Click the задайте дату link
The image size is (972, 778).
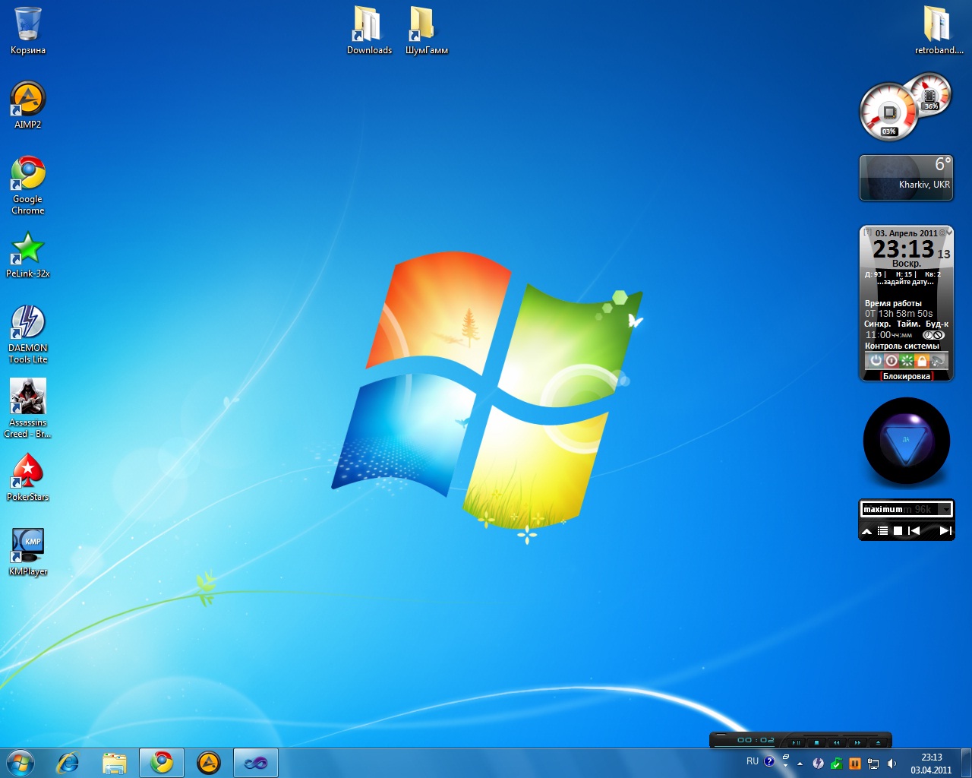[905, 282]
